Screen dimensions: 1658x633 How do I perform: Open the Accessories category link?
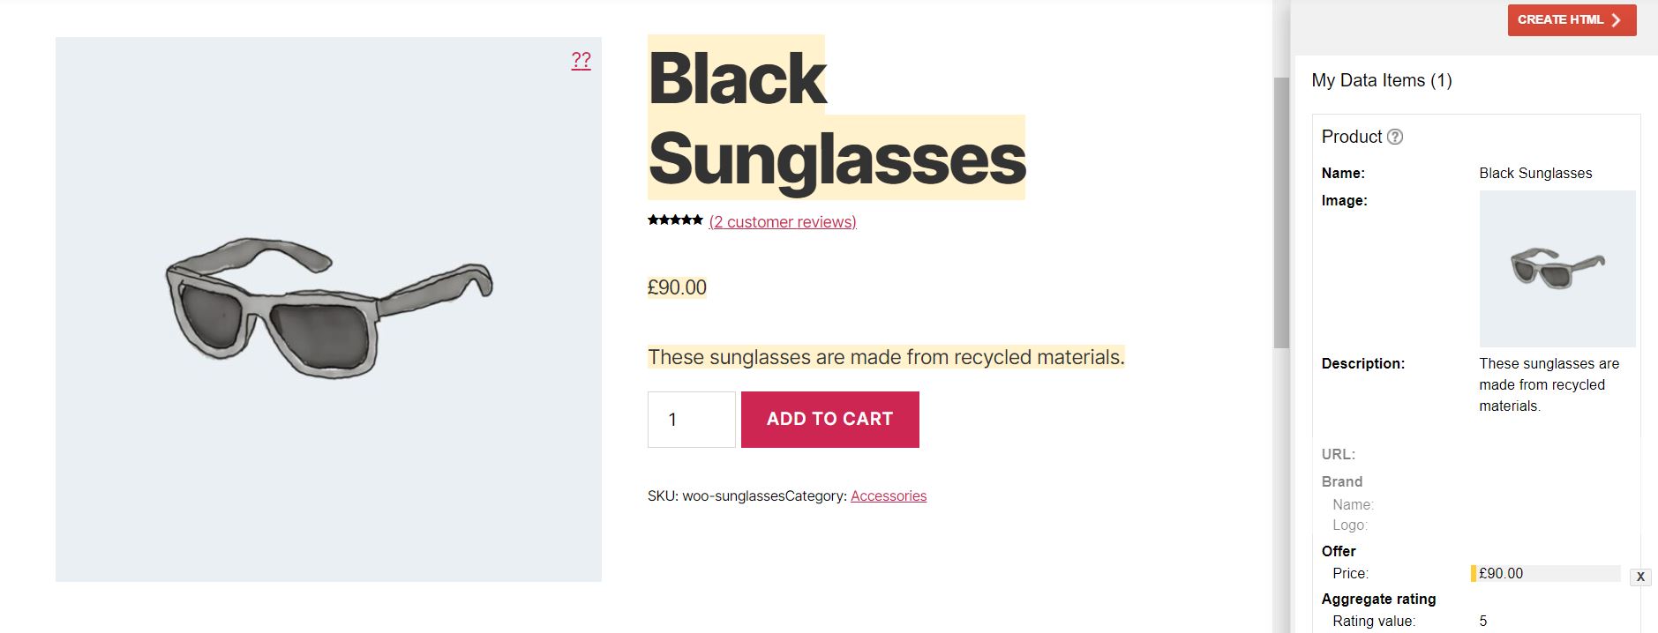click(888, 496)
